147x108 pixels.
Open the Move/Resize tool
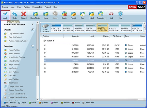(x=35, y=15)
